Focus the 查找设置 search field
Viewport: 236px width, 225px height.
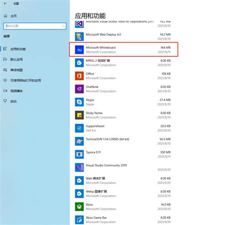tap(35, 26)
